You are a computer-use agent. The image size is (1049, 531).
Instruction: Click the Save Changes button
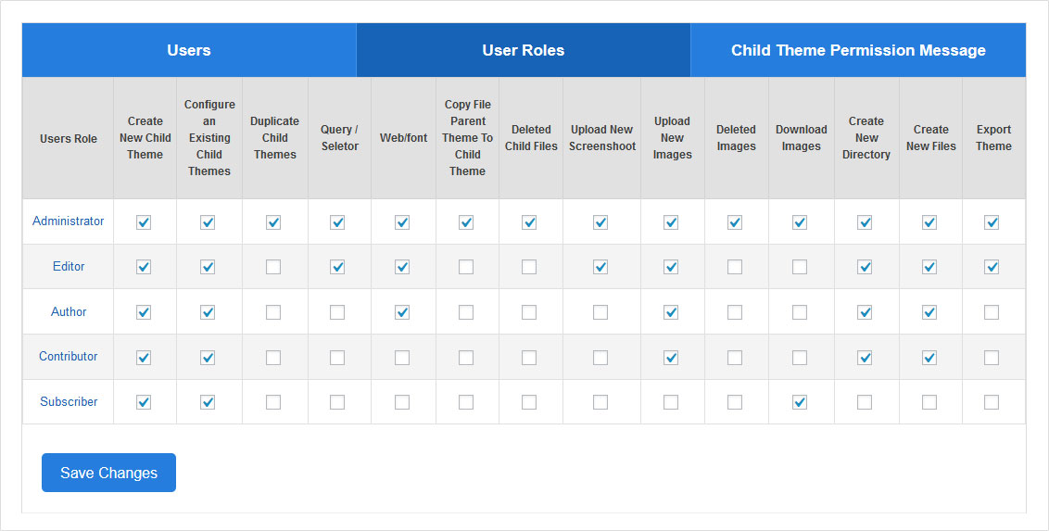point(108,473)
